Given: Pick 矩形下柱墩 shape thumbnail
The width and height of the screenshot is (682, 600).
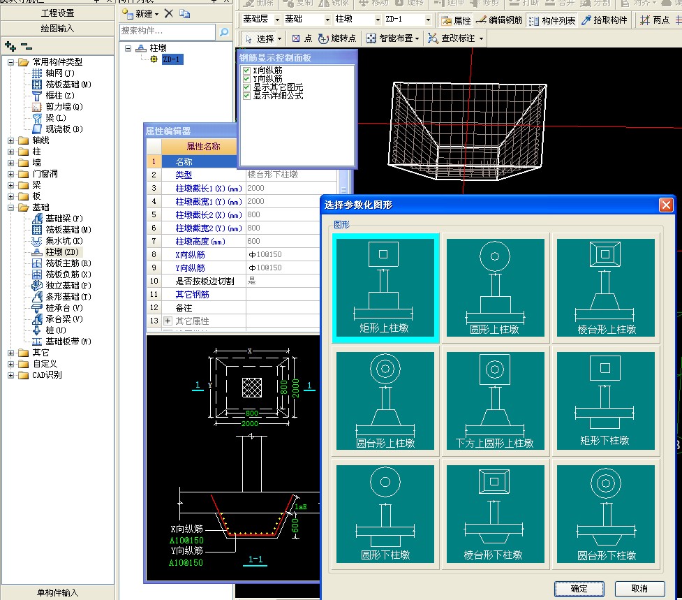Looking at the screenshot, I should 605,401.
